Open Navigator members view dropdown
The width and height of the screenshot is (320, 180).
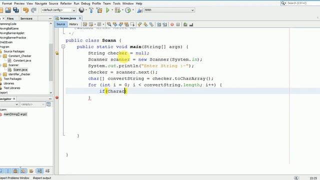[16, 104]
